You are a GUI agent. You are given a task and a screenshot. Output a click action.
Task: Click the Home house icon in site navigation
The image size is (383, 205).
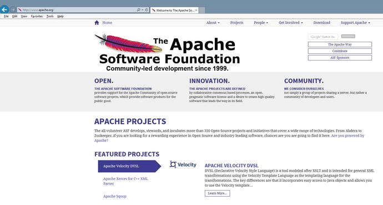click(97, 23)
